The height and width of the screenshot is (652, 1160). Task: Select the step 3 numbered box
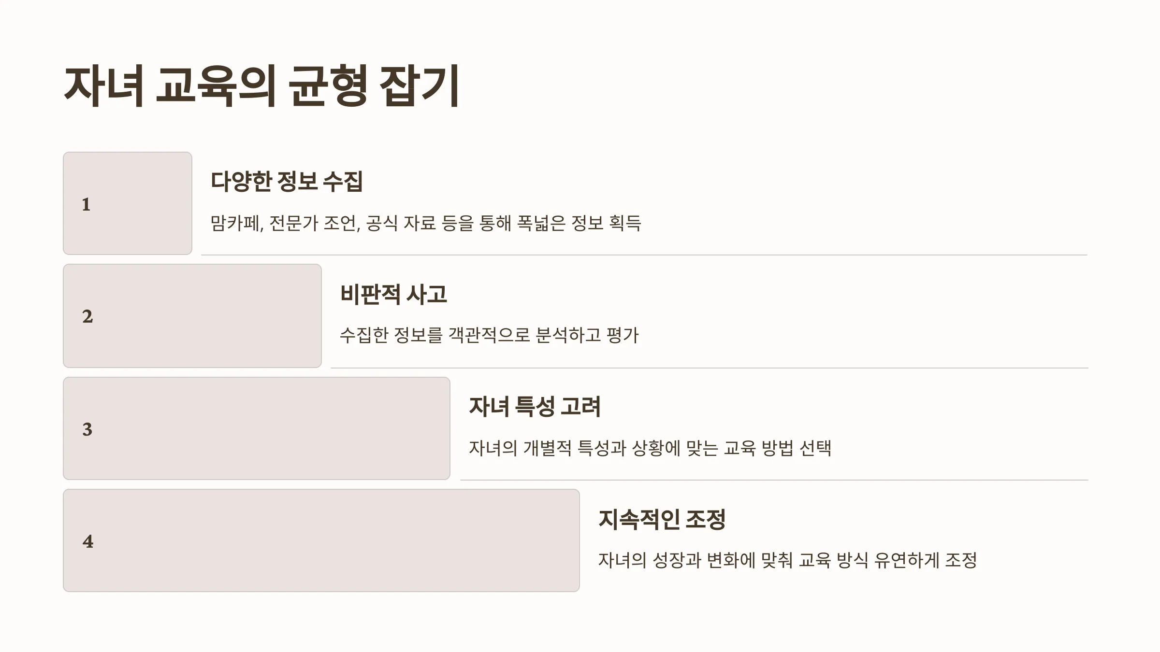click(257, 428)
